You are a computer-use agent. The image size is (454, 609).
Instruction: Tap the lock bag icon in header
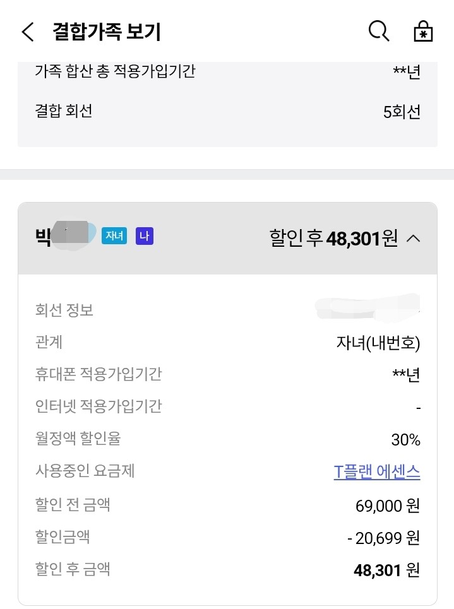pos(423,31)
